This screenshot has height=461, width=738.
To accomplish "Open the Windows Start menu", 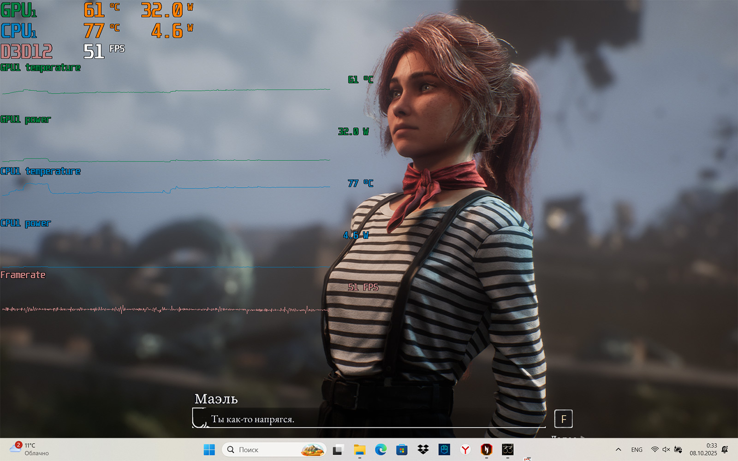I will click(x=209, y=449).
